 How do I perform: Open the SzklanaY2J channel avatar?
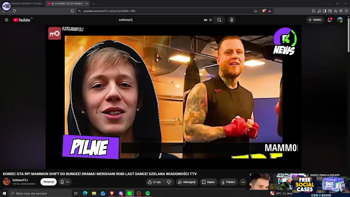coord(7,182)
